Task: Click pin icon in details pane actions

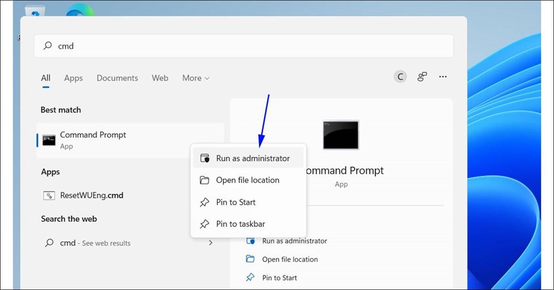Action: [x=250, y=278]
